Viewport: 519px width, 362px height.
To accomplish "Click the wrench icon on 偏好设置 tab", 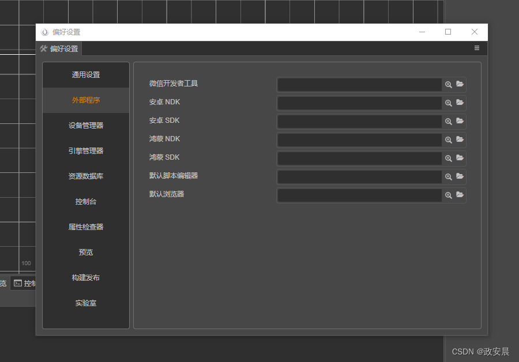I will pyautogui.click(x=44, y=48).
